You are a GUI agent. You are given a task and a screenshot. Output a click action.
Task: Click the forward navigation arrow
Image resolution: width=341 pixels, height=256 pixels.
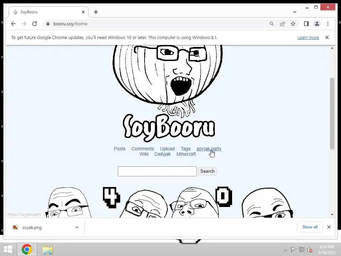(24, 24)
